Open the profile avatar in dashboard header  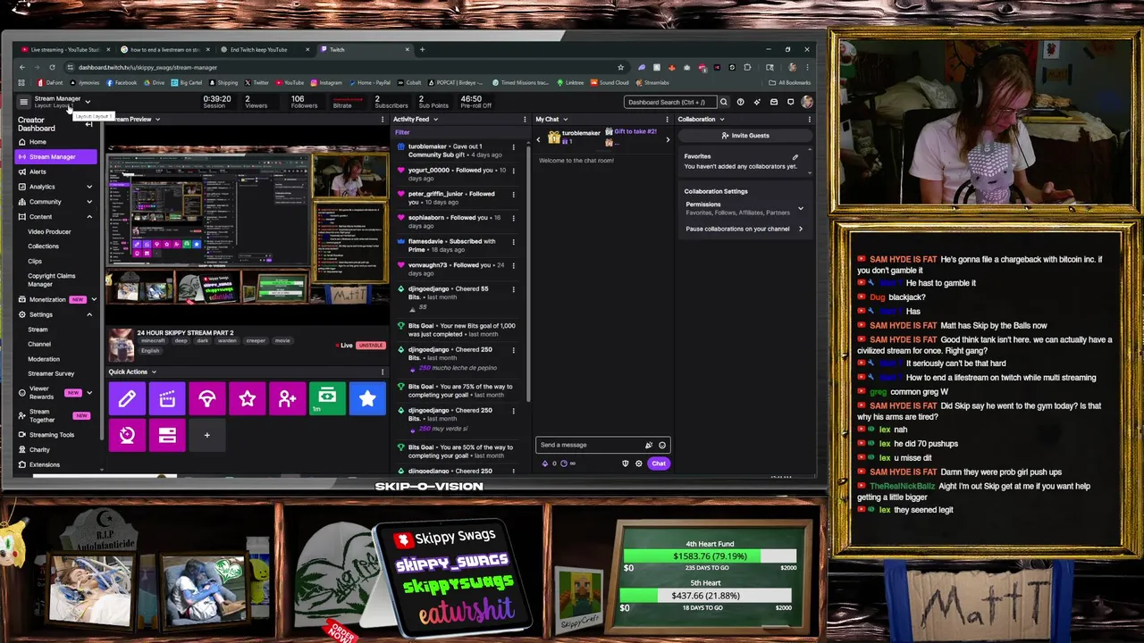807,102
